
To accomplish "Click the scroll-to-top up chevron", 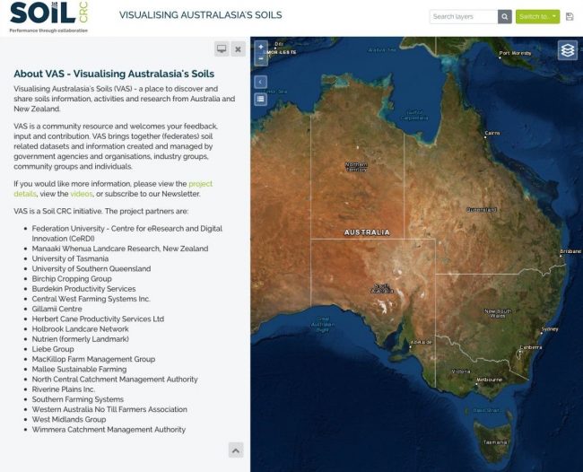I will tap(235, 450).
